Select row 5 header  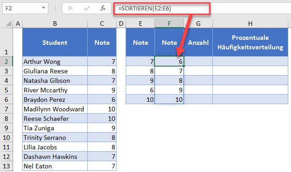tap(6, 90)
